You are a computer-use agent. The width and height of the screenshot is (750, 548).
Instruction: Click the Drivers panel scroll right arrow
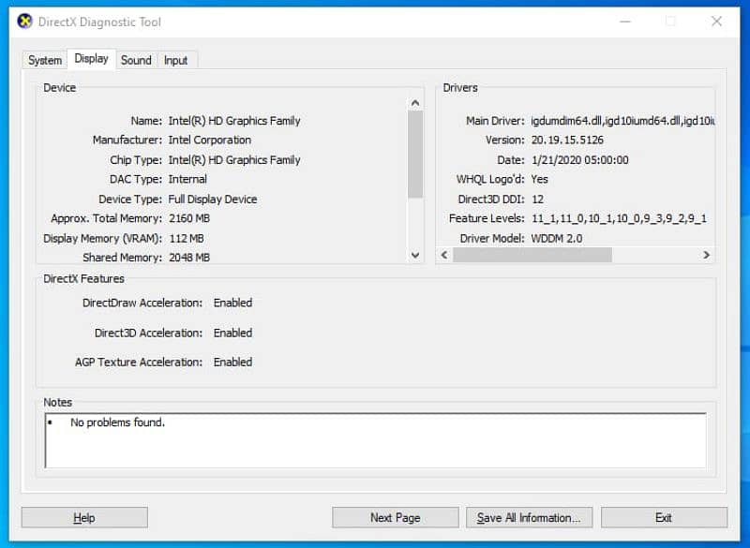(x=707, y=255)
